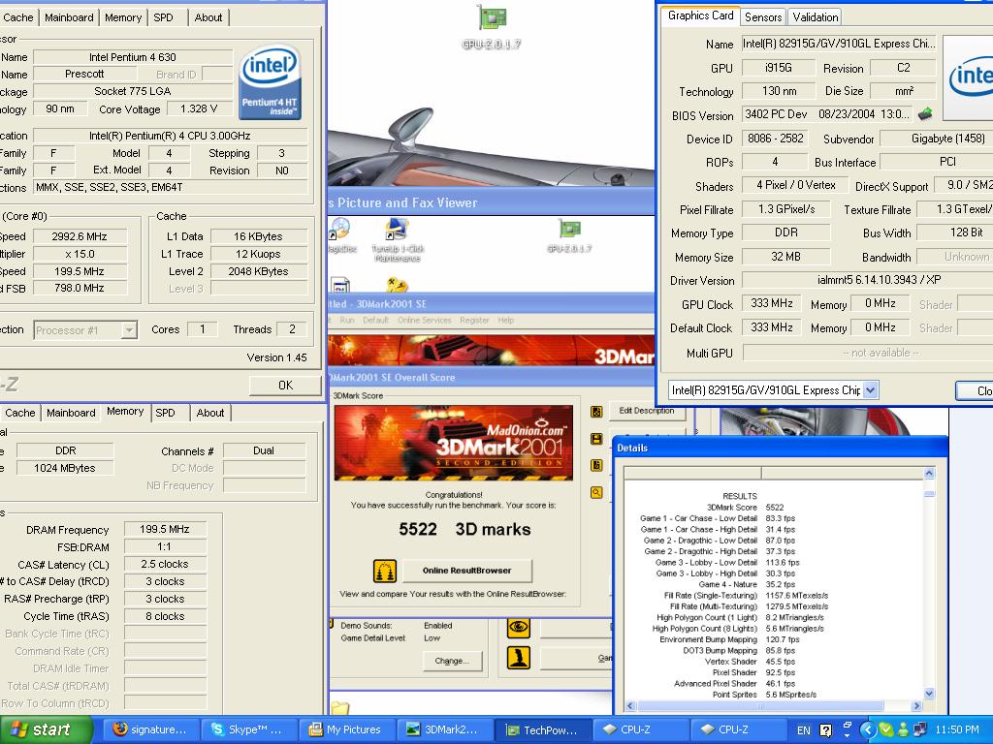Image resolution: width=993 pixels, height=744 pixels.
Task: Click the Firefox signature taskbar item
Action: (x=150, y=729)
